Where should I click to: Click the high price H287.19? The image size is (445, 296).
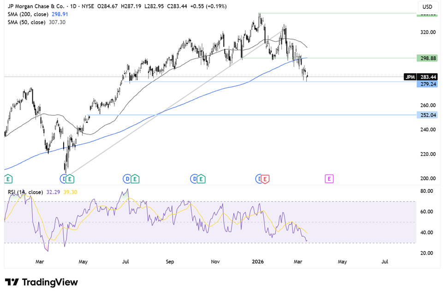(x=131, y=6)
